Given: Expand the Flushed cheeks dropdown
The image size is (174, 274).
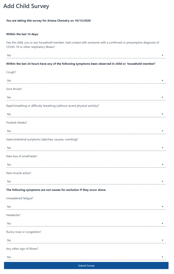Looking at the screenshot, I should [86, 131].
